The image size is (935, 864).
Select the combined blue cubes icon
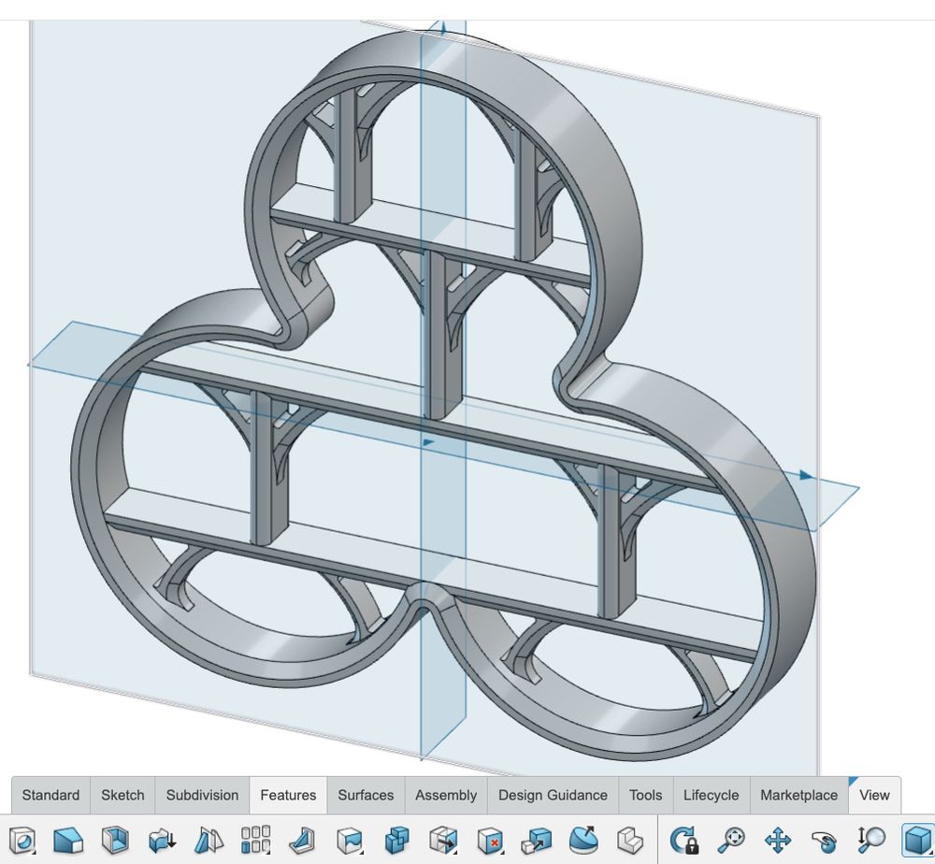[x=396, y=840]
